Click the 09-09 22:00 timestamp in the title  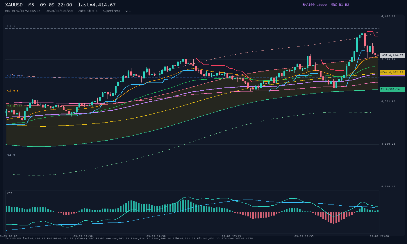click(x=56, y=5)
